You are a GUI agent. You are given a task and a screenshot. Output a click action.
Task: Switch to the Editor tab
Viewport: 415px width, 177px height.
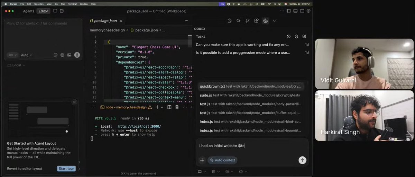click(x=43, y=11)
